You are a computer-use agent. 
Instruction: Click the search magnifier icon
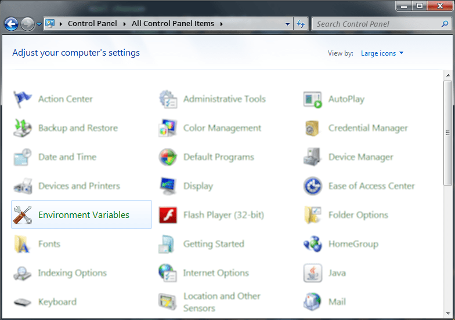pyautogui.click(x=445, y=24)
